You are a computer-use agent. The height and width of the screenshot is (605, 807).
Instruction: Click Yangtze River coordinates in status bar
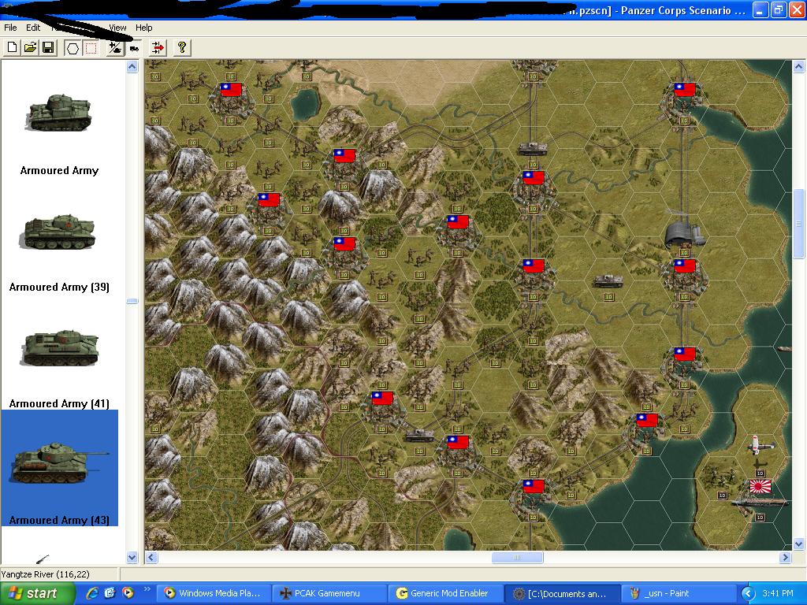coord(45,574)
